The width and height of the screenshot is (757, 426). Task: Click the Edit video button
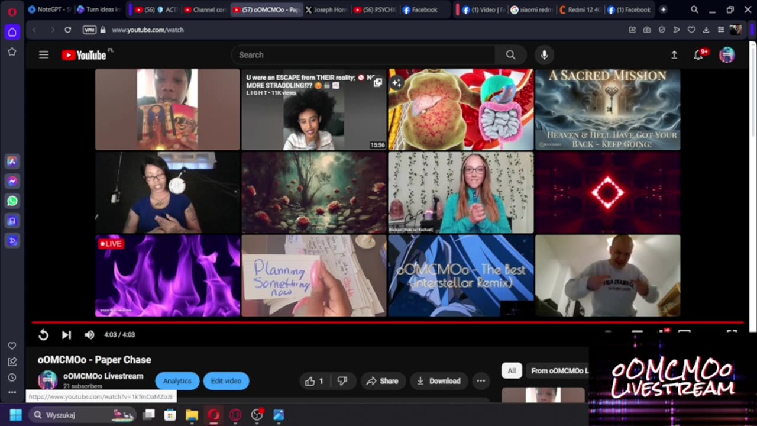(226, 381)
